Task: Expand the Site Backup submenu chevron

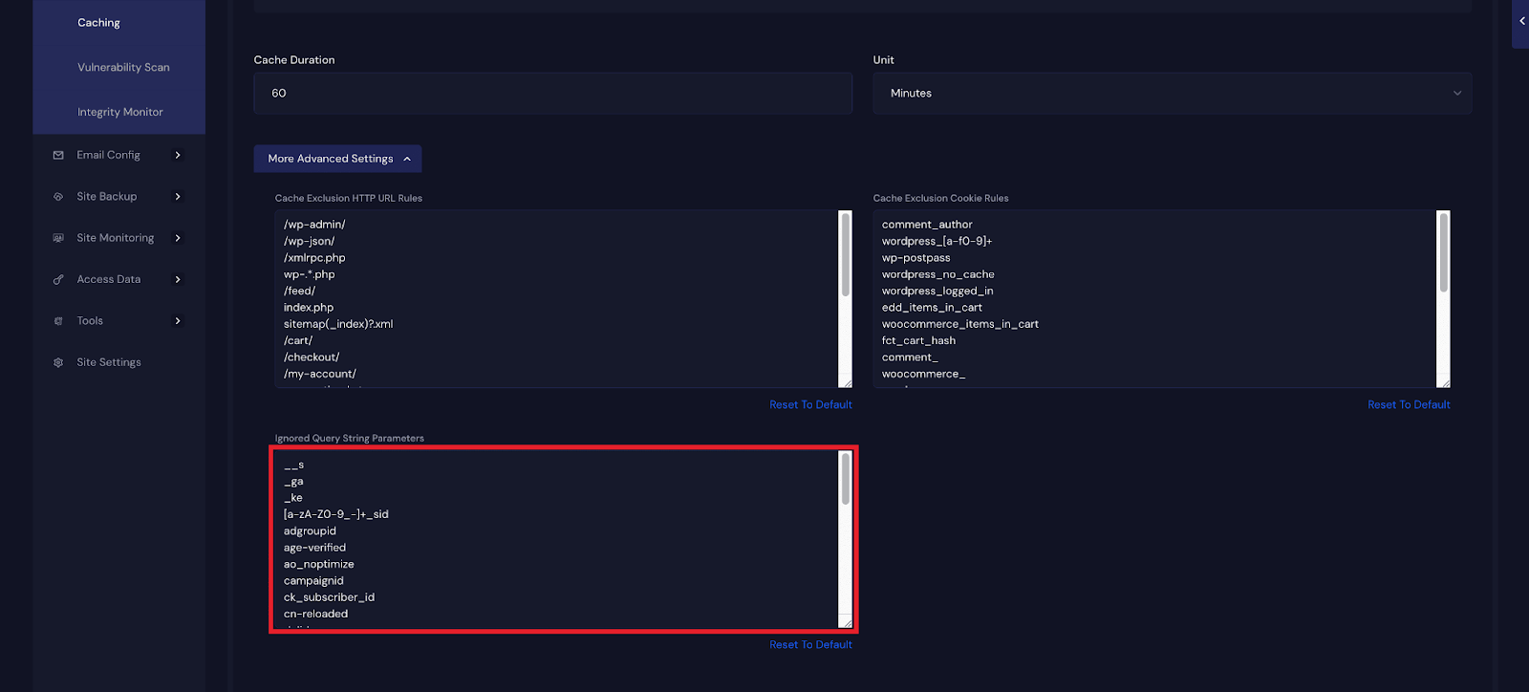Action: pos(178,197)
